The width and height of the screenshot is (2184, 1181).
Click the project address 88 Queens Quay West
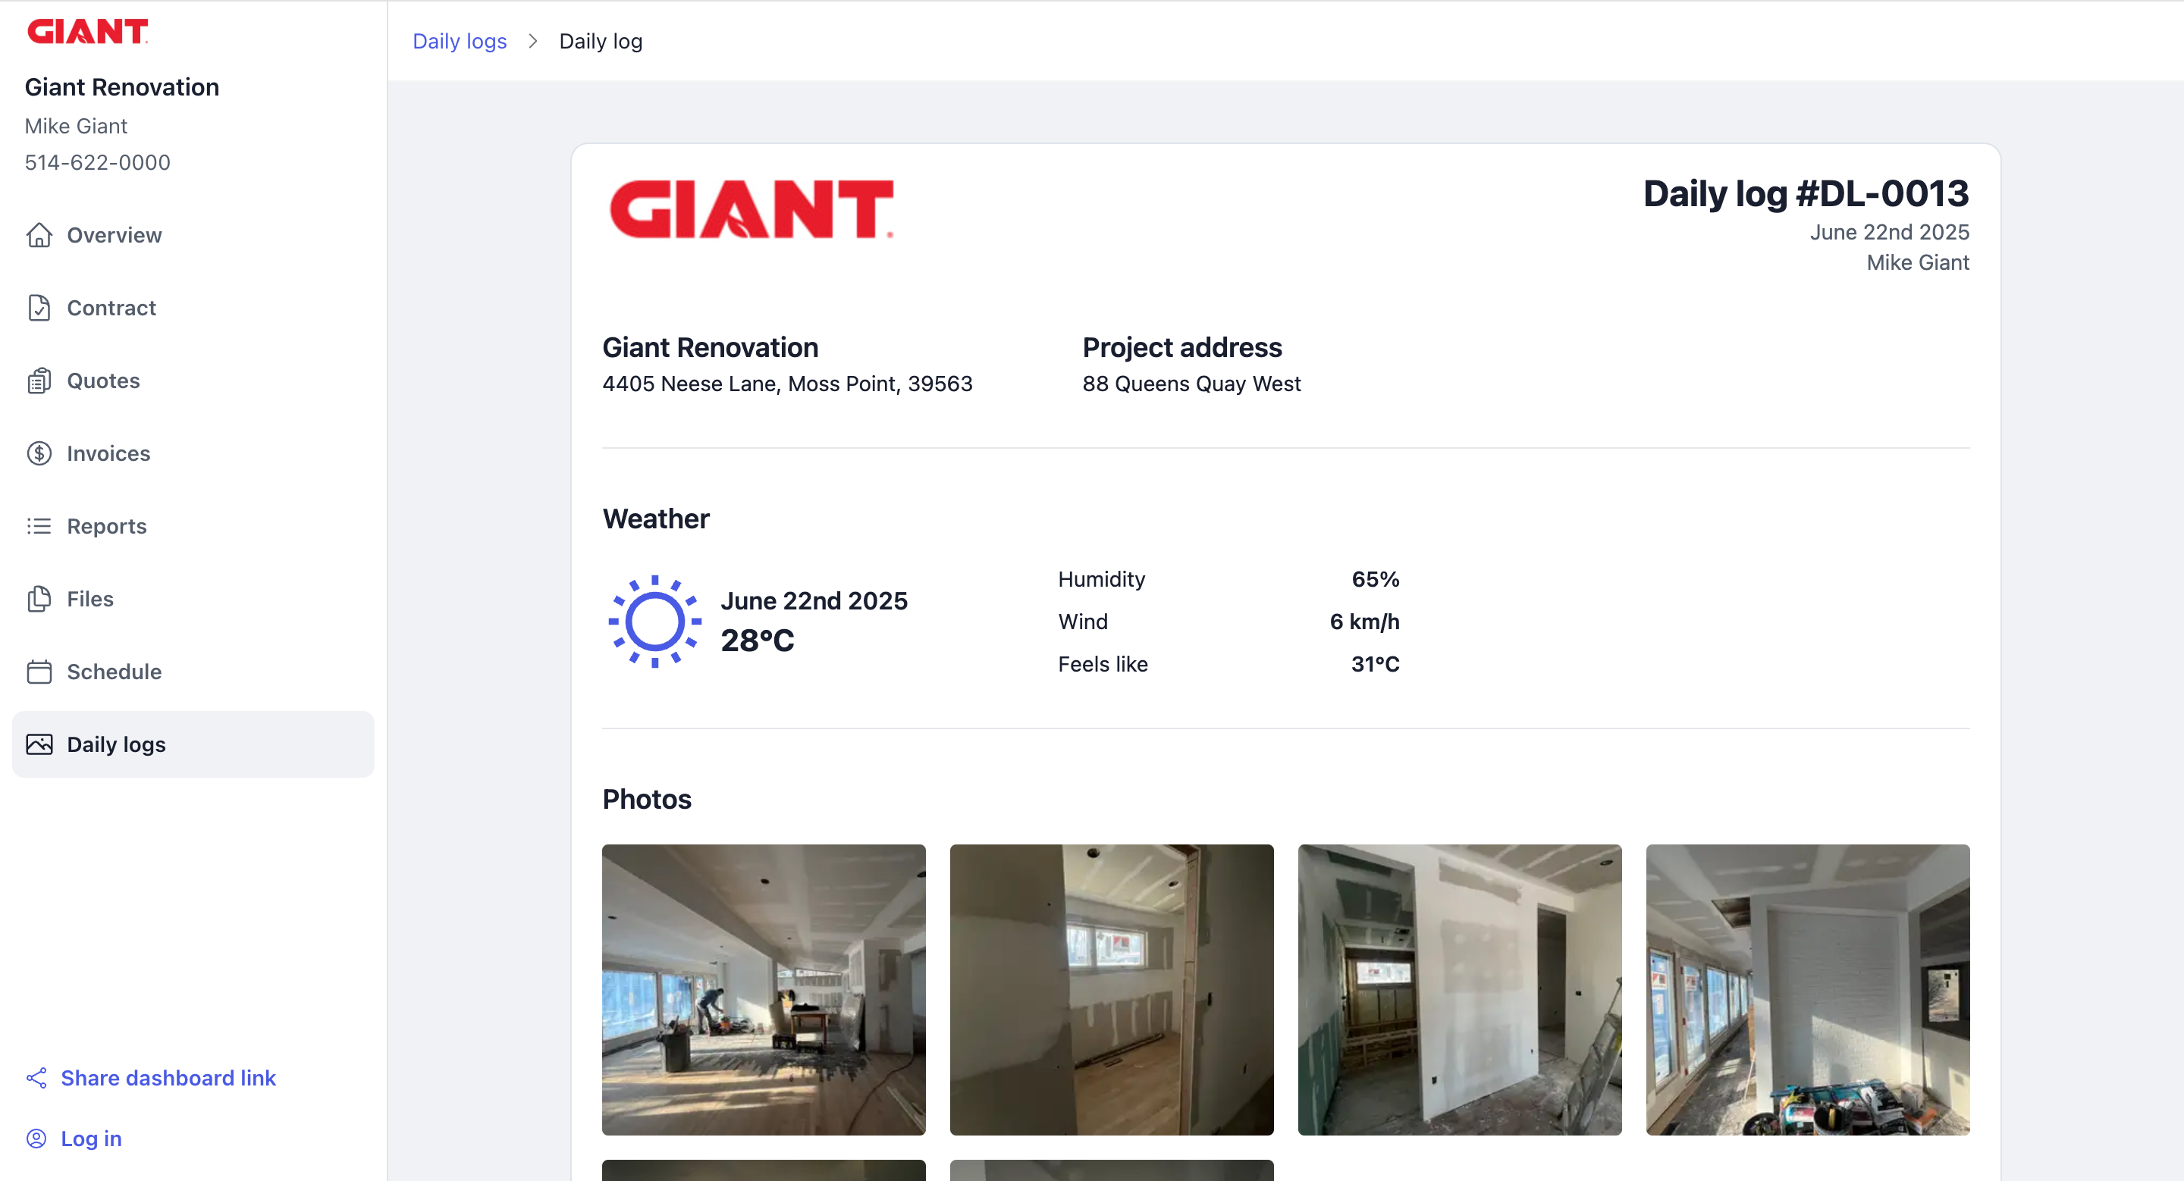pos(1191,384)
